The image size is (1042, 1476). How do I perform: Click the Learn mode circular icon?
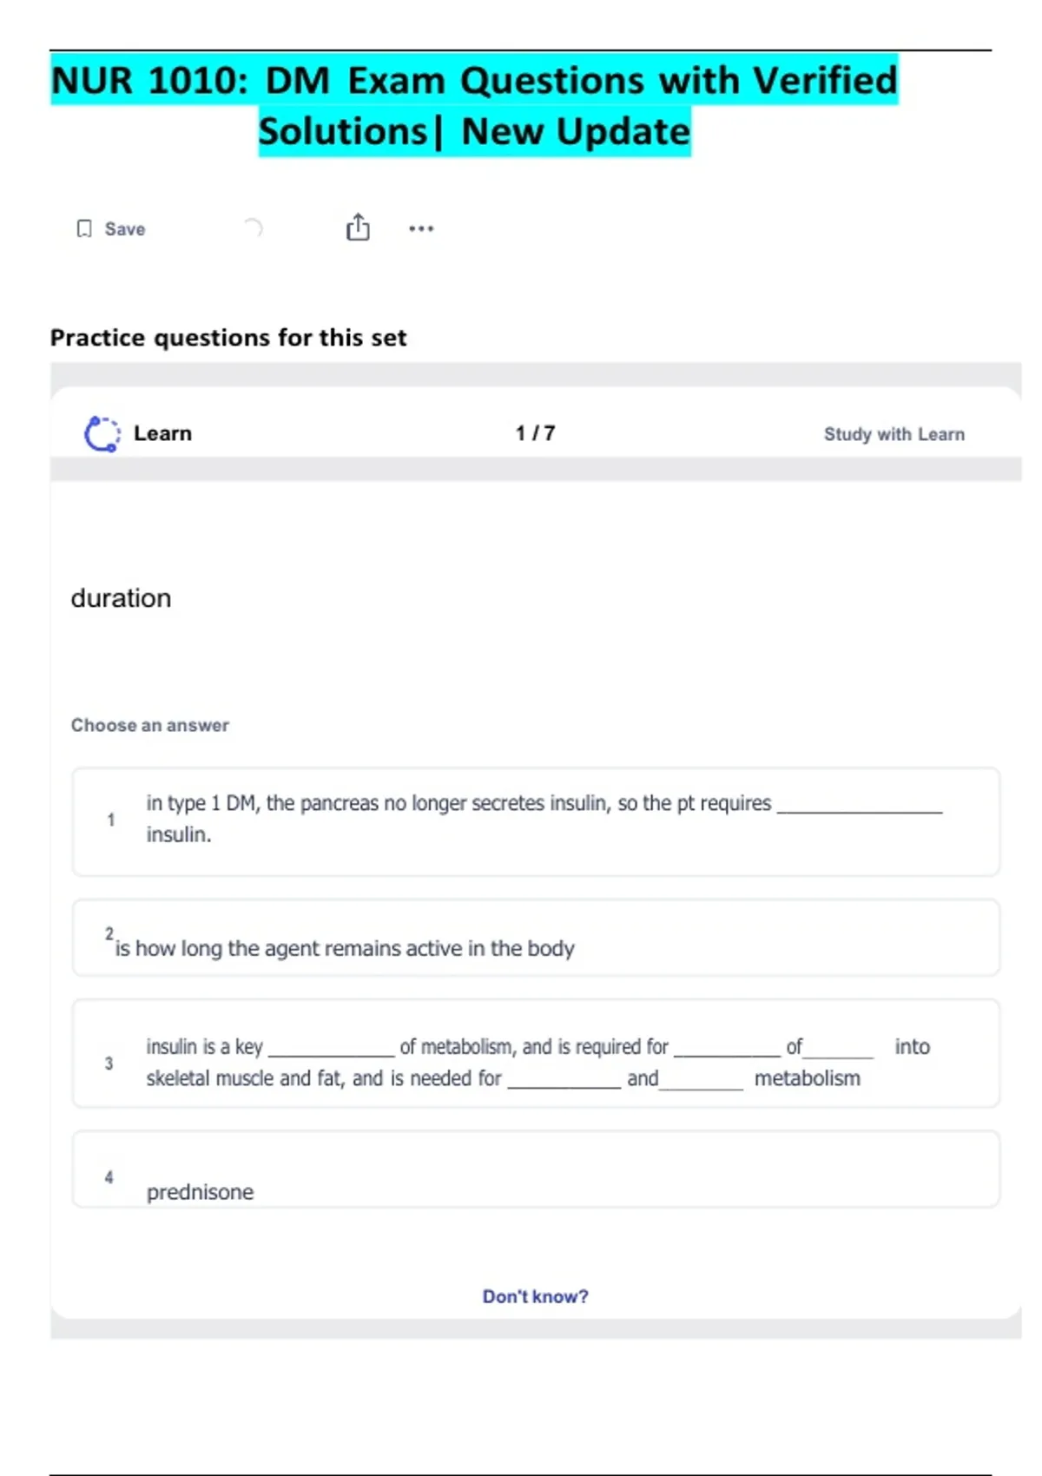102,433
